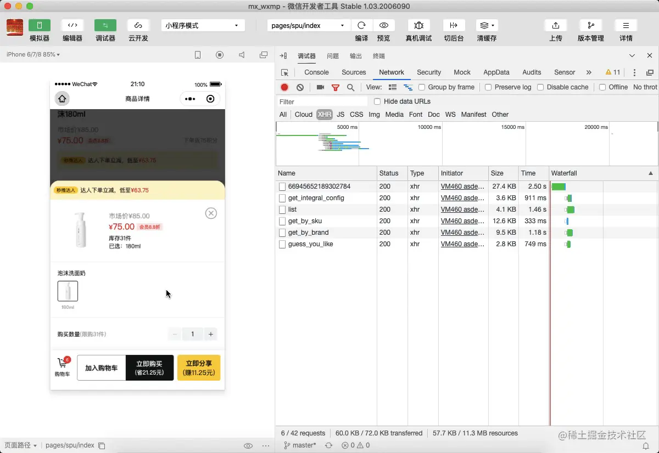Detach the simulator window
Image resolution: width=659 pixels, height=453 pixels.
[x=264, y=55]
